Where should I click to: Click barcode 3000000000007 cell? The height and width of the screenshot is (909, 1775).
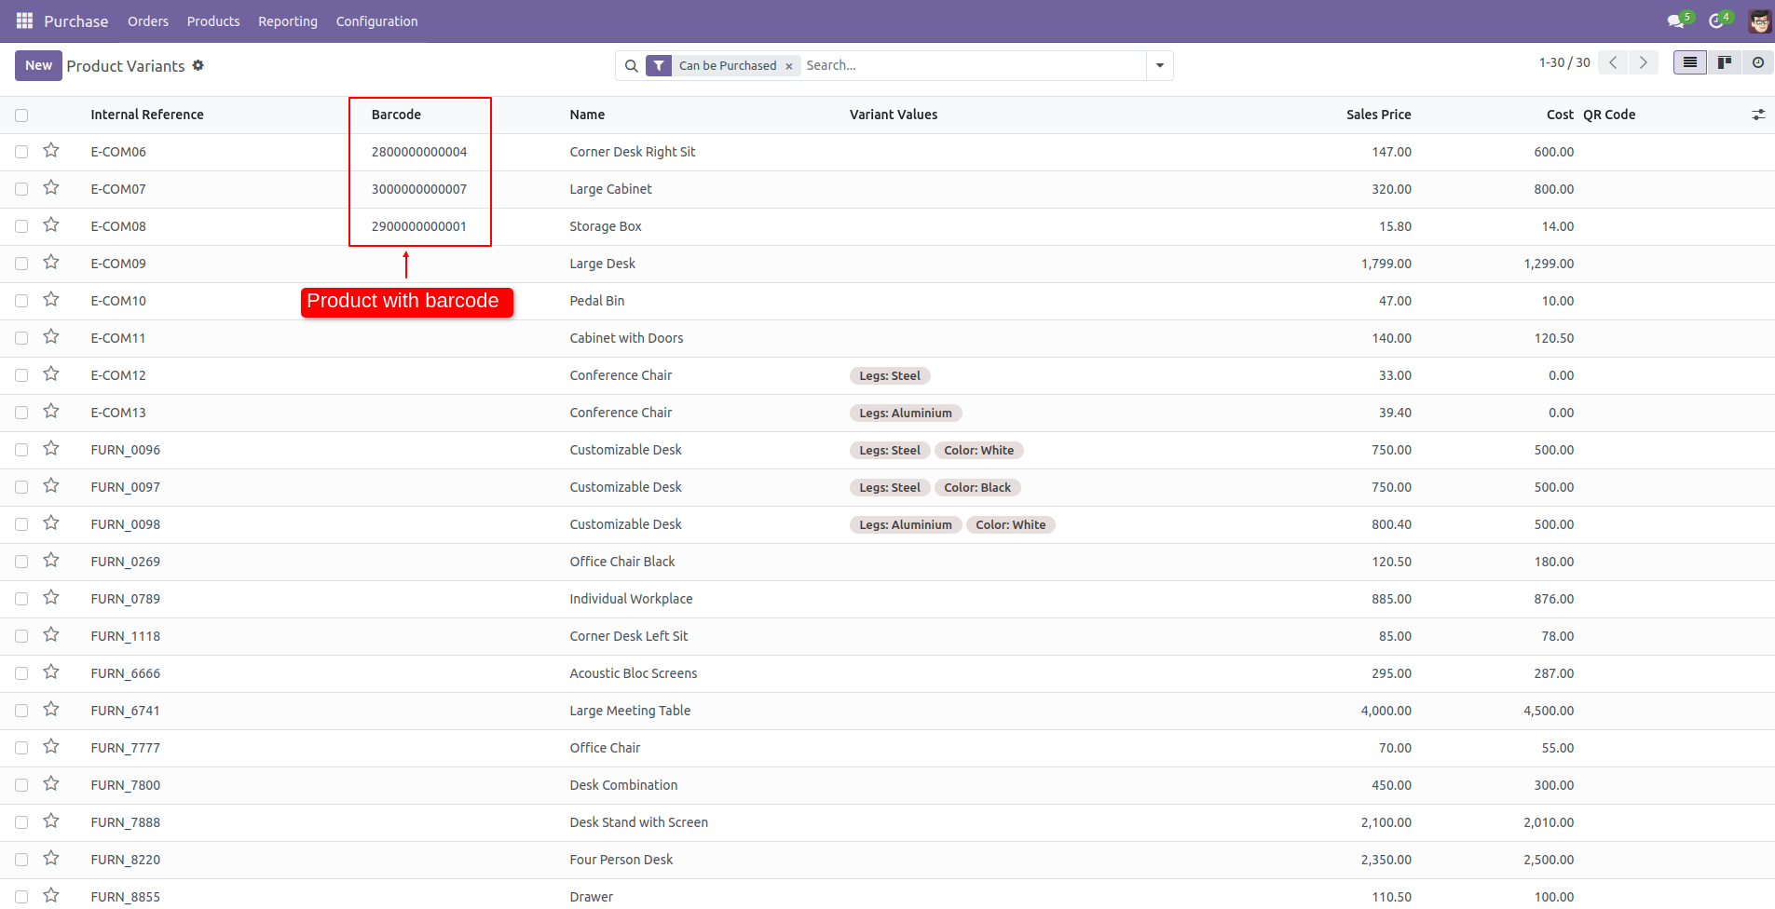pos(419,189)
